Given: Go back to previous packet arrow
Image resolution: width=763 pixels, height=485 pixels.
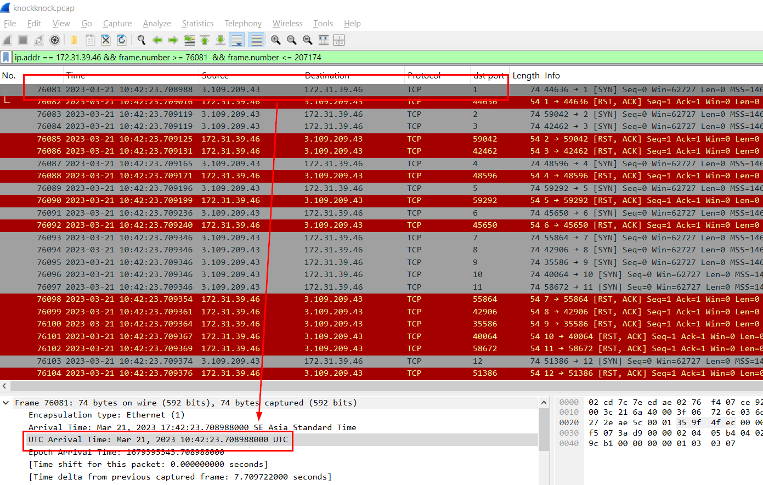Looking at the screenshot, I should coord(157,40).
